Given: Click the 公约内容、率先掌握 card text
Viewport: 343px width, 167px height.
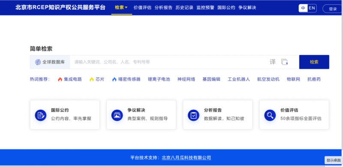Looking at the screenshot, I should tap(71, 119).
